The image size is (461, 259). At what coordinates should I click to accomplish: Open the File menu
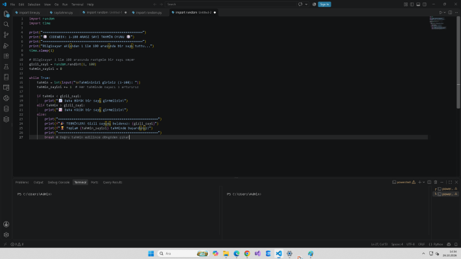pos(12,5)
